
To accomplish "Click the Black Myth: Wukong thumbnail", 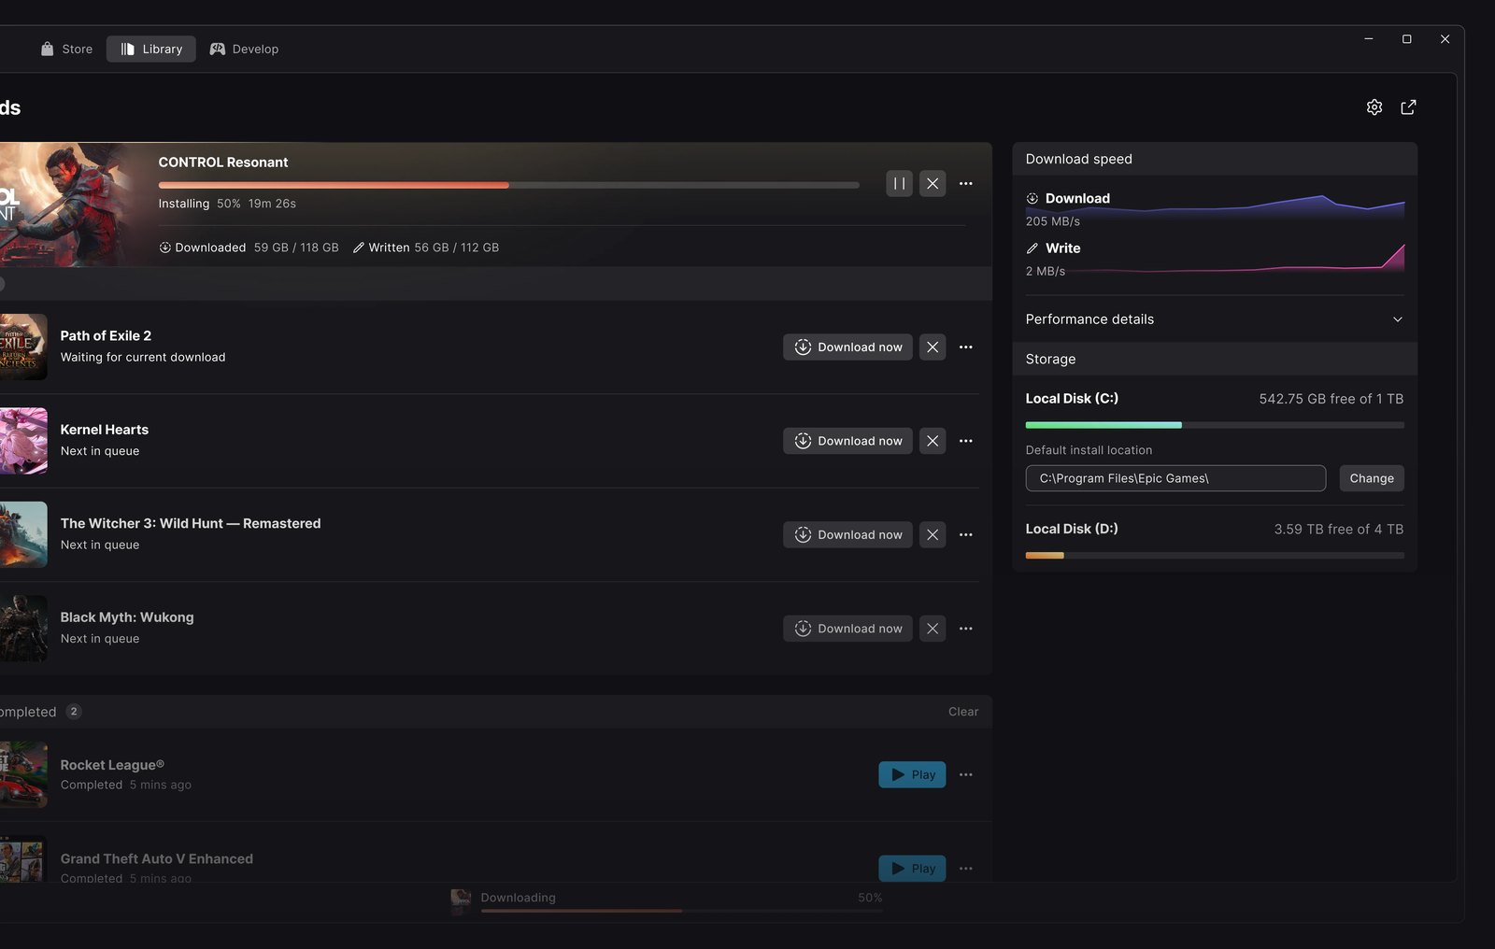I will [x=23, y=629].
